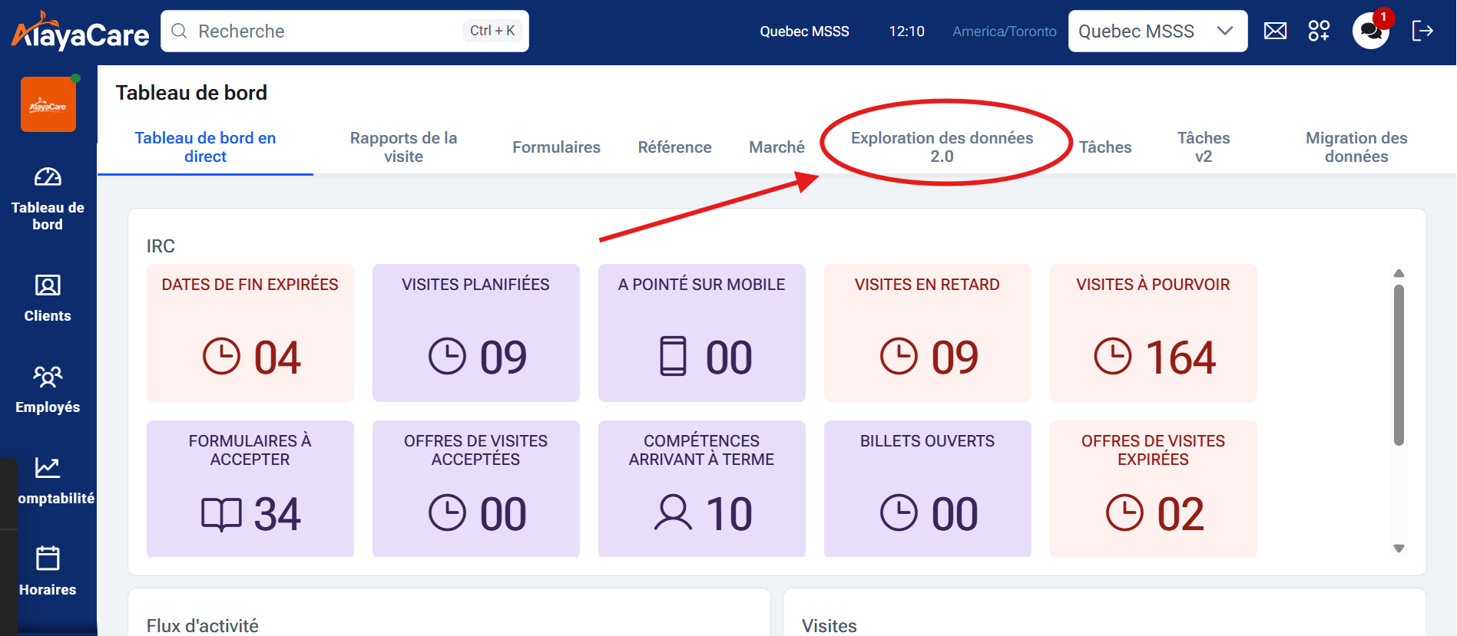Expand the Quebec MSSS dropdown
This screenshot has height=636, width=1457.
tap(1157, 31)
